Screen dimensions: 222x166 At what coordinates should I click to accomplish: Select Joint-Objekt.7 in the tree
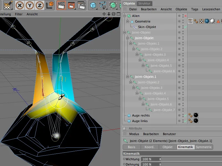click(x=164, y=110)
